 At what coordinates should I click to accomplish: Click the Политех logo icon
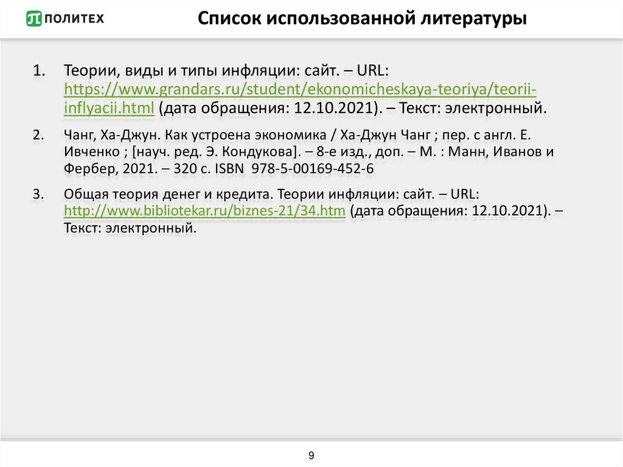34,18
